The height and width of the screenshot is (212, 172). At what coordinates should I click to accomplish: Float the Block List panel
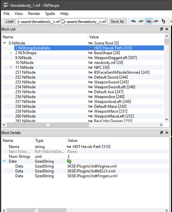(162, 29)
